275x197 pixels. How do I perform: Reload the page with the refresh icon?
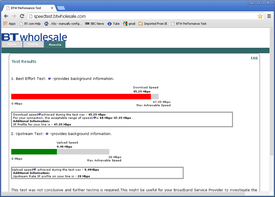22,16
